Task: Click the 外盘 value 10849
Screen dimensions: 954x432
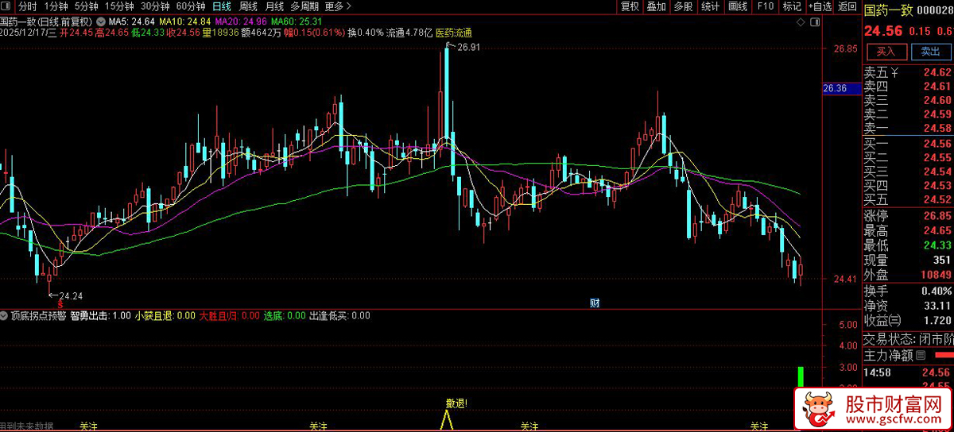Action: point(936,275)
